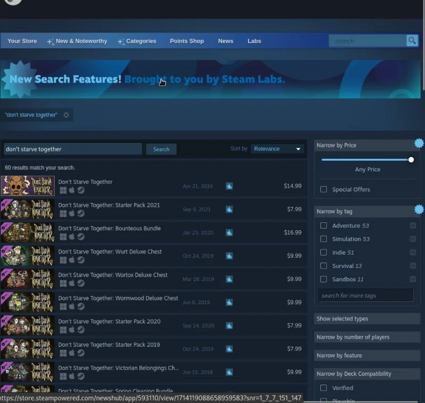Open the Sort by Relevance dropdown
425x403 pixels.
277,149
